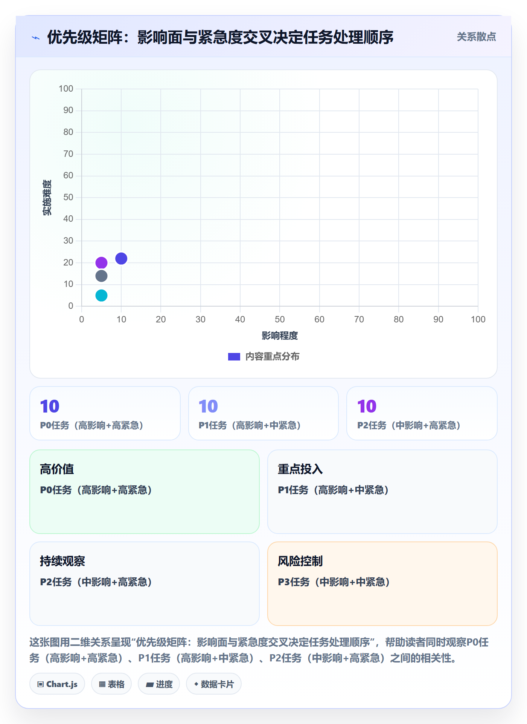This screenshot has height=724, width=527.
Task: Click the heading 优先级矩阵：影响面与紧急度交叉决定任务处理顺序
Action: [220, 37]
